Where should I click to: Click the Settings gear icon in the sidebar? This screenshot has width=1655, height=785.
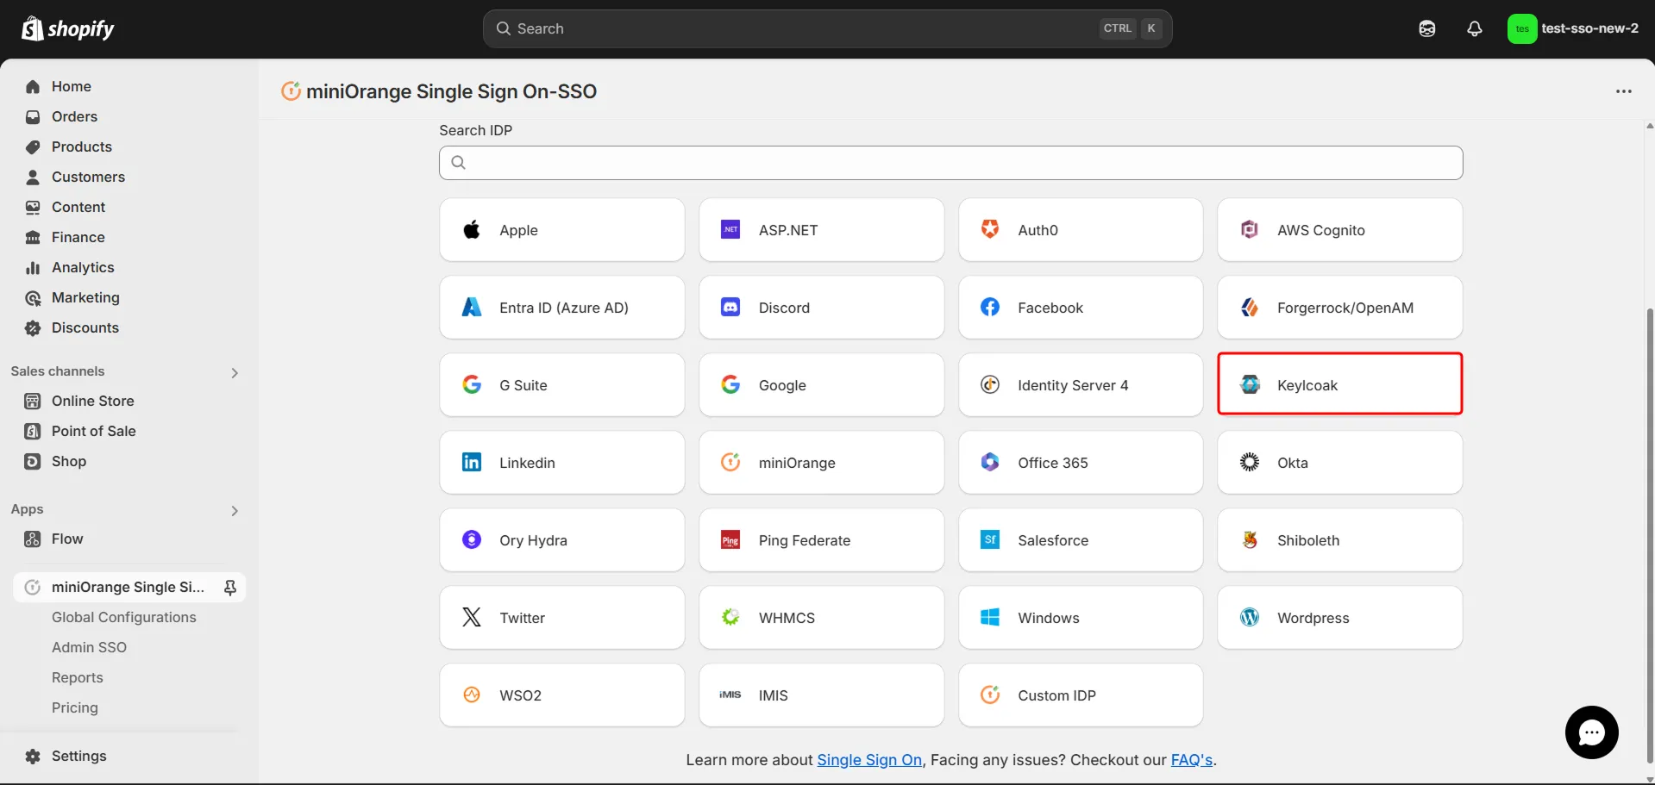(33, 757)
